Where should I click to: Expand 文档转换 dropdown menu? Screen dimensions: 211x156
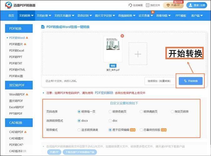(26, 16)
